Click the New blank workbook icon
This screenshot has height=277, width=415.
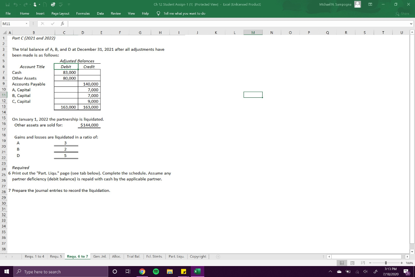click(45, 4)
